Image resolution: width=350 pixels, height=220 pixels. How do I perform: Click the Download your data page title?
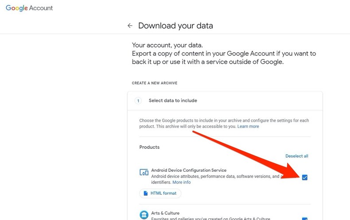[175, 26]
